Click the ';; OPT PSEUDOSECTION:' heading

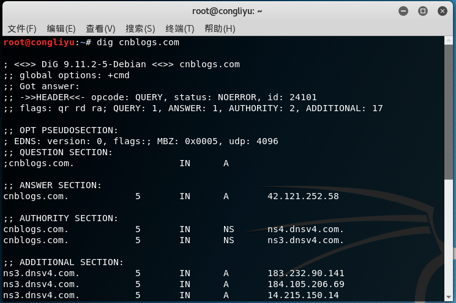click(x=61, y=130)
